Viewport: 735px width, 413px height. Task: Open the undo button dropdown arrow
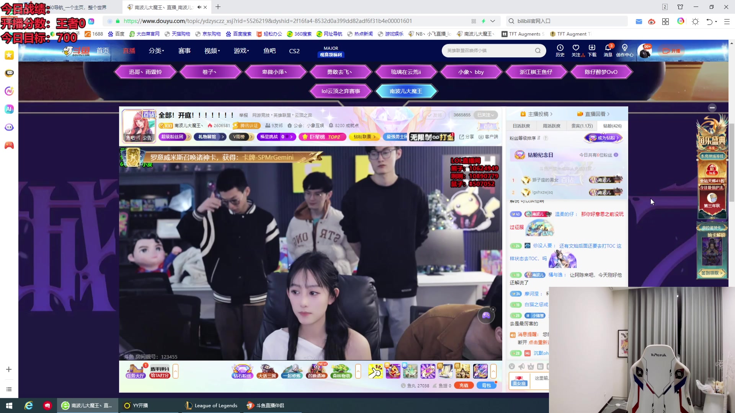[716, 22]
